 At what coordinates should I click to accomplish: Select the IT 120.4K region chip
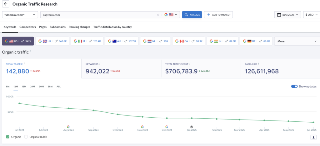[87, 41]
